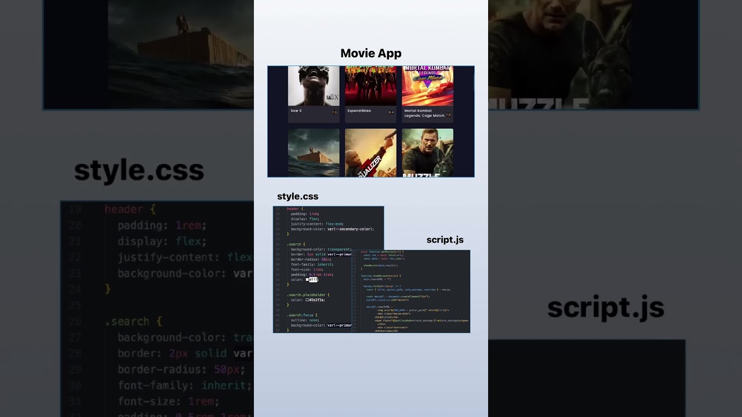Screen dimensions: 742x417
Task: Click the large blurred 'style.css' background text
Action: tap(139, 171)
